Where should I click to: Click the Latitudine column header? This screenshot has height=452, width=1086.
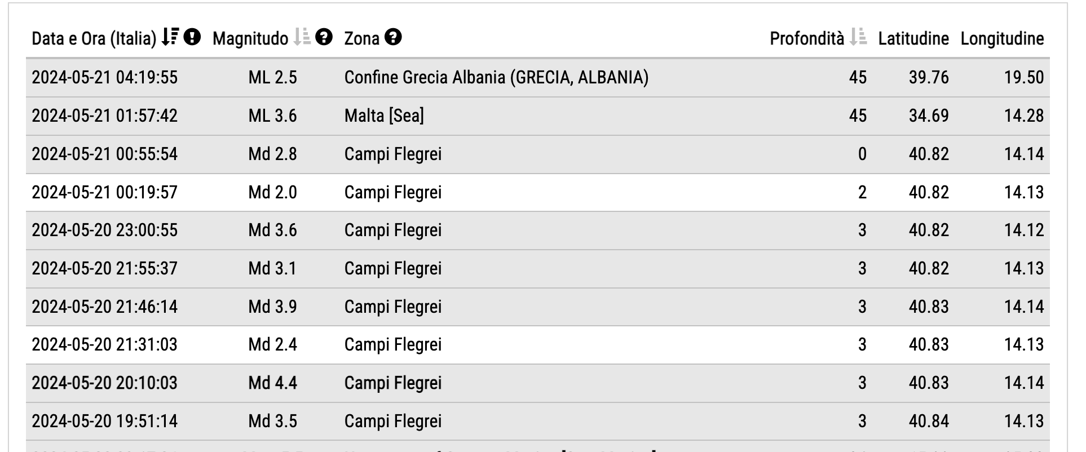(913, 38)
